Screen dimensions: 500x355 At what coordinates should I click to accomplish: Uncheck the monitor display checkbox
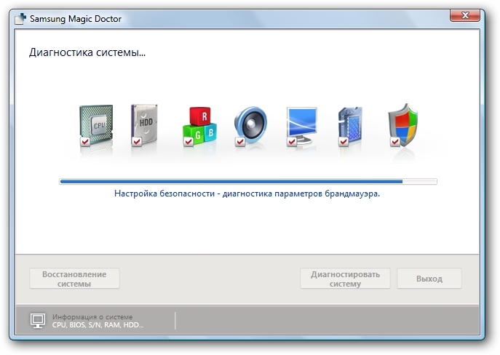point(291,141)
